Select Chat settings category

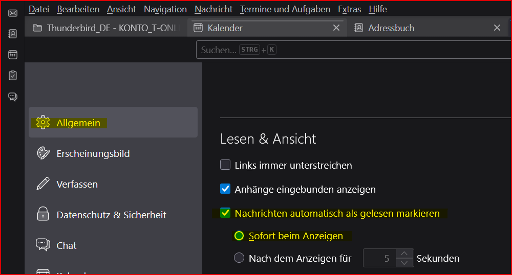113,245
